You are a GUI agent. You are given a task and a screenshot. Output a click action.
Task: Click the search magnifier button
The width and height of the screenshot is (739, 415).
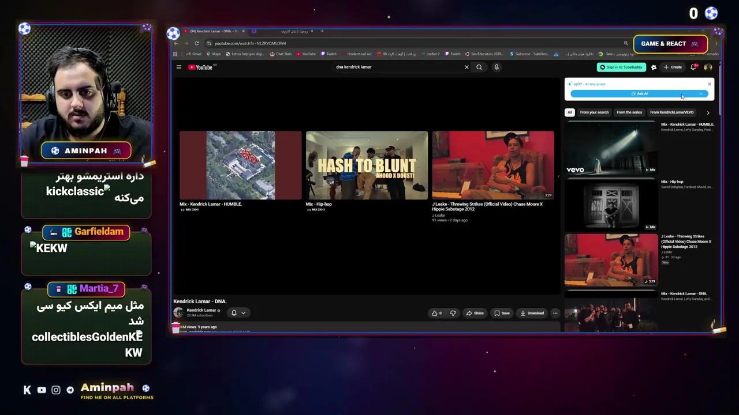pos(479,67)
